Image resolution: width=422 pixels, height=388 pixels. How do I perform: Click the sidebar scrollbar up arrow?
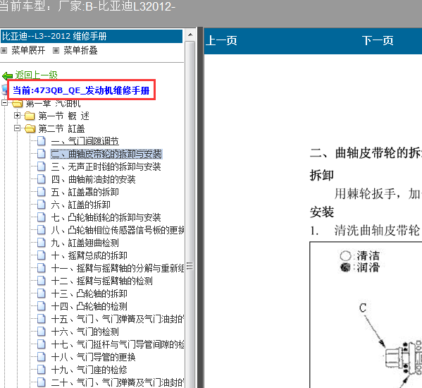click(x=190, y=35)
